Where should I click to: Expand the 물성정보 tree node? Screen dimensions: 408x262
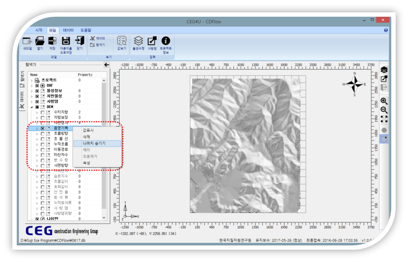[32, 91]
